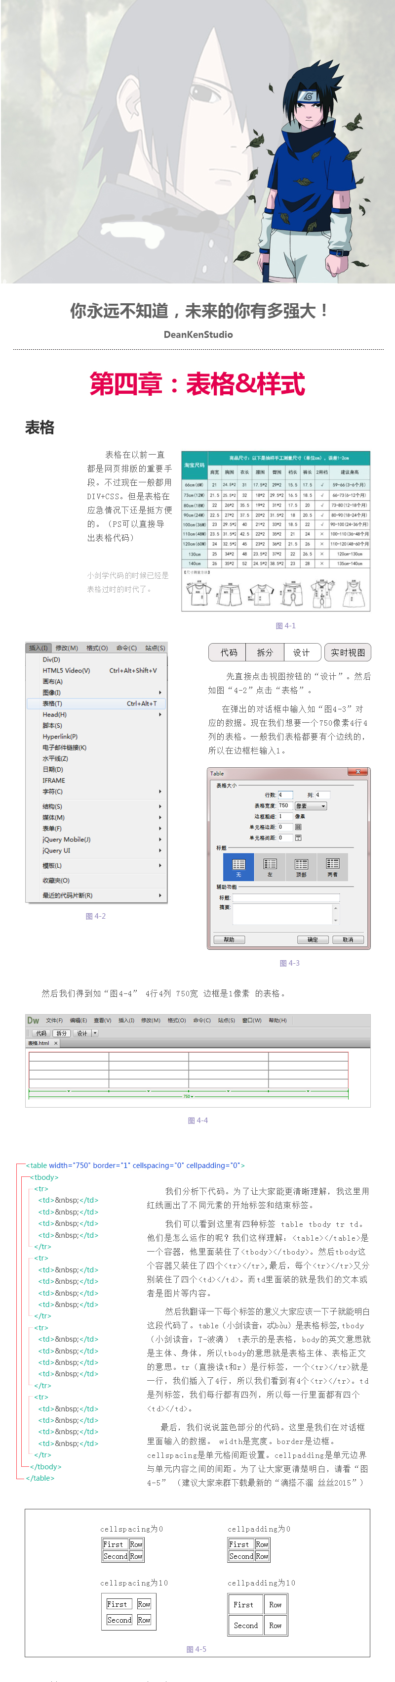Click the 边框粗细 input field

click(x=285, y=816)
